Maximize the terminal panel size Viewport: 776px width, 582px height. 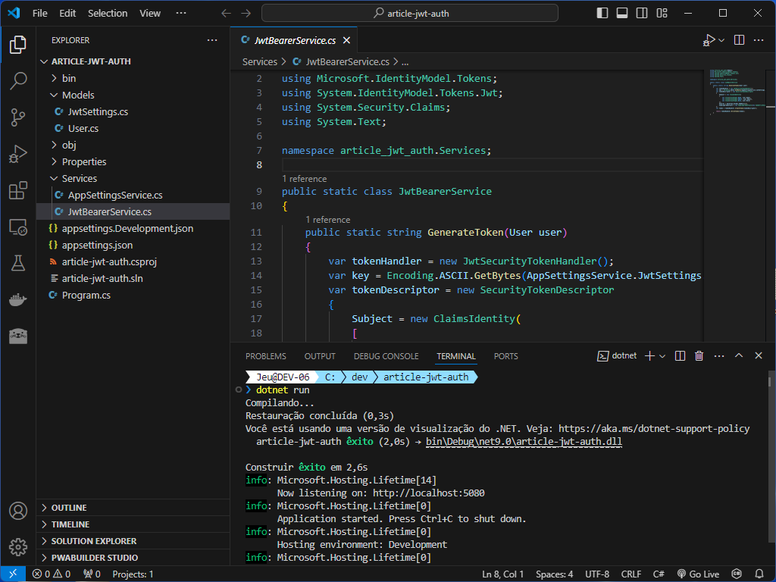pyautogui.click(x=739, y=356)
